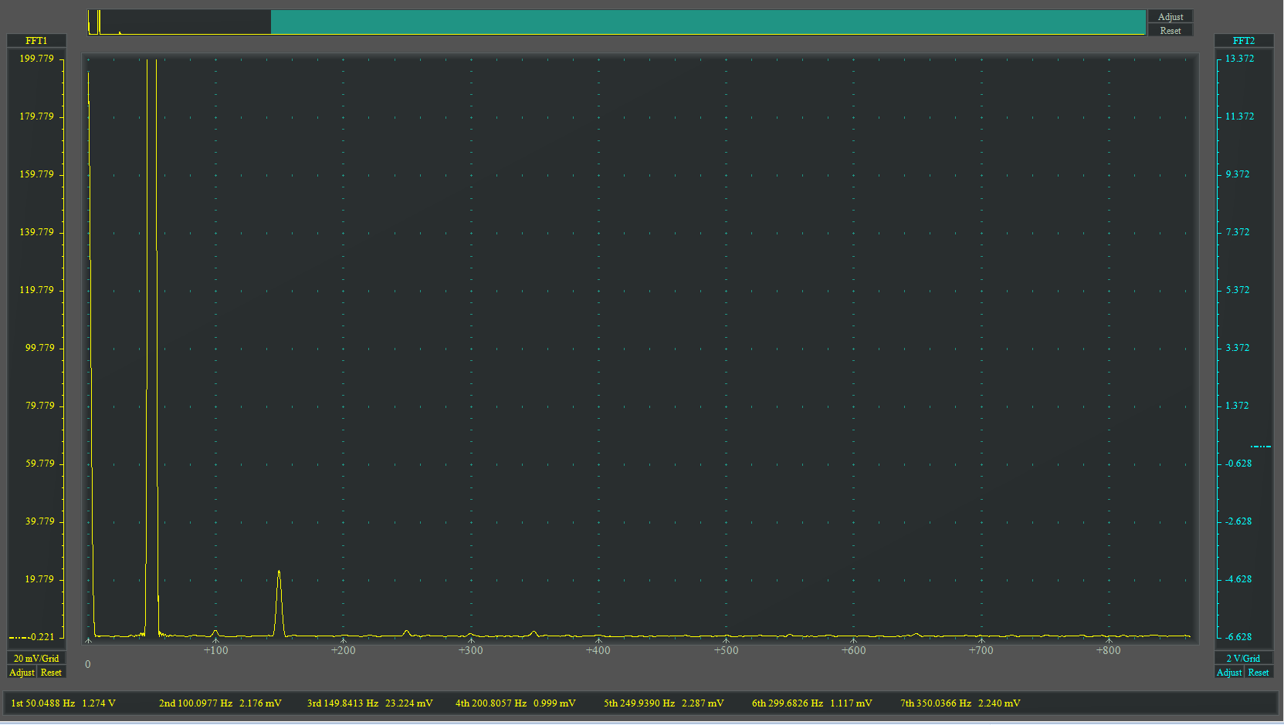
Task: Click Adjust under the FFT2 scale
Action: pos(1229,673)
